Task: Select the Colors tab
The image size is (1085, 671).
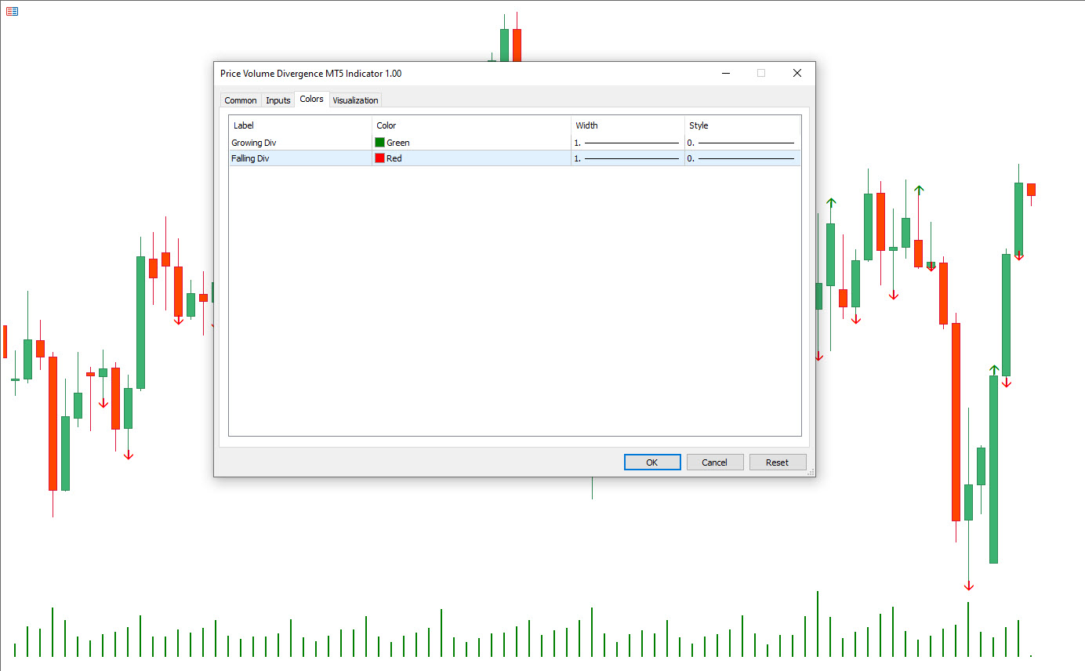Action: pos(311,99)
